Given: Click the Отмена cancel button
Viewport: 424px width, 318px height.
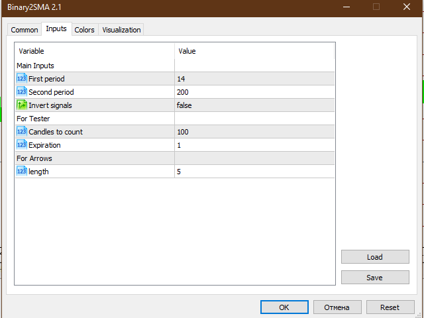Looking at the screenshot, I should [337, 307].
